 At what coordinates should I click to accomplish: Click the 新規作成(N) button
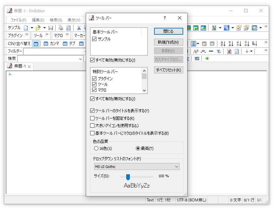pos(169,42)
